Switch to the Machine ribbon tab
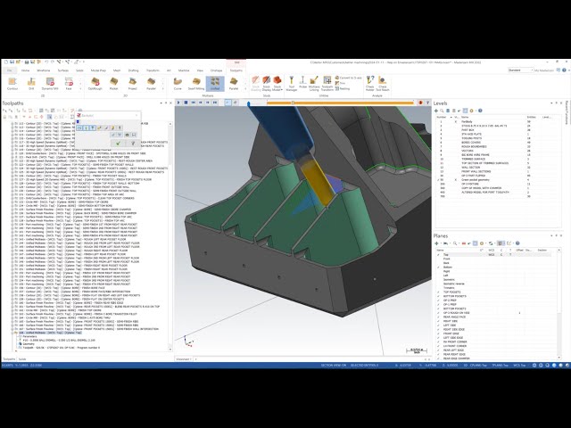 184,70
